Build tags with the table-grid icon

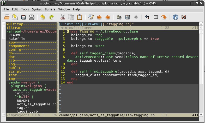156,17
